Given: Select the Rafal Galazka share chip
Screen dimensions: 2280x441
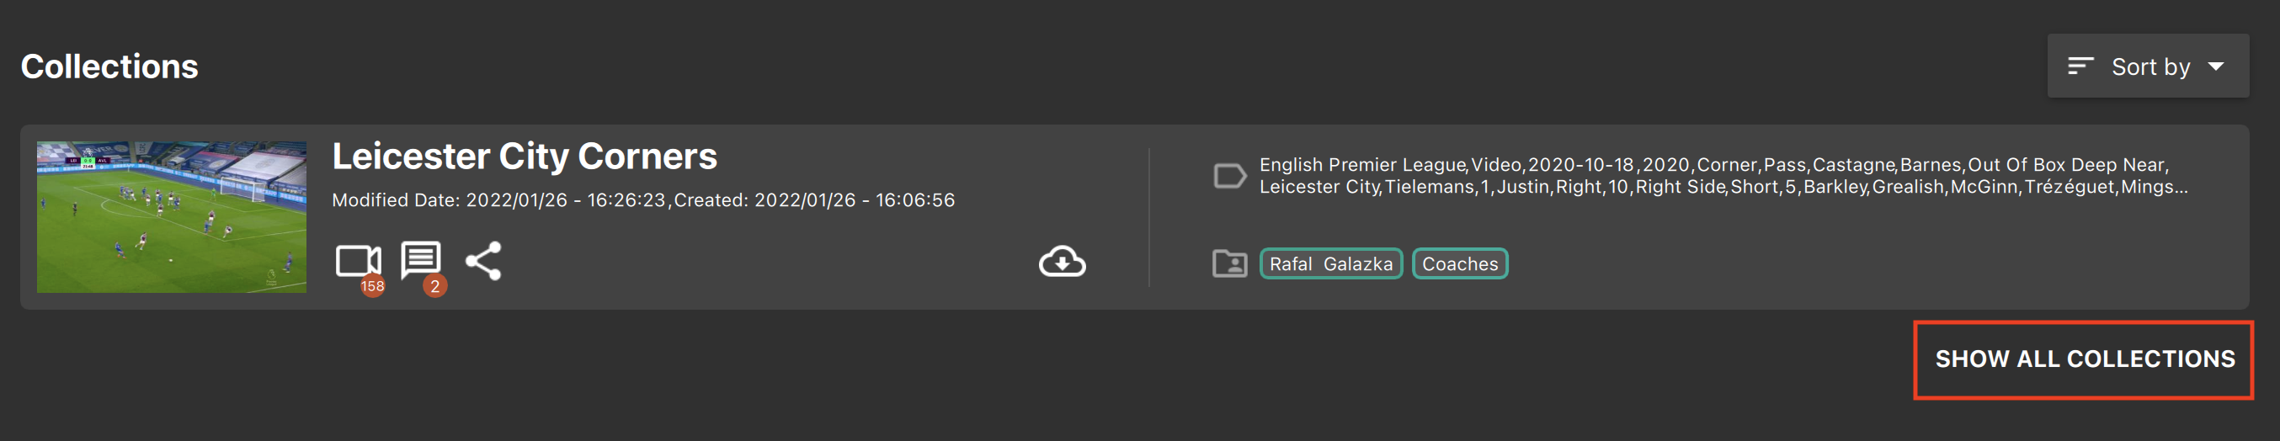Looking at the screenshot, I should click(x=1329, y=264).
